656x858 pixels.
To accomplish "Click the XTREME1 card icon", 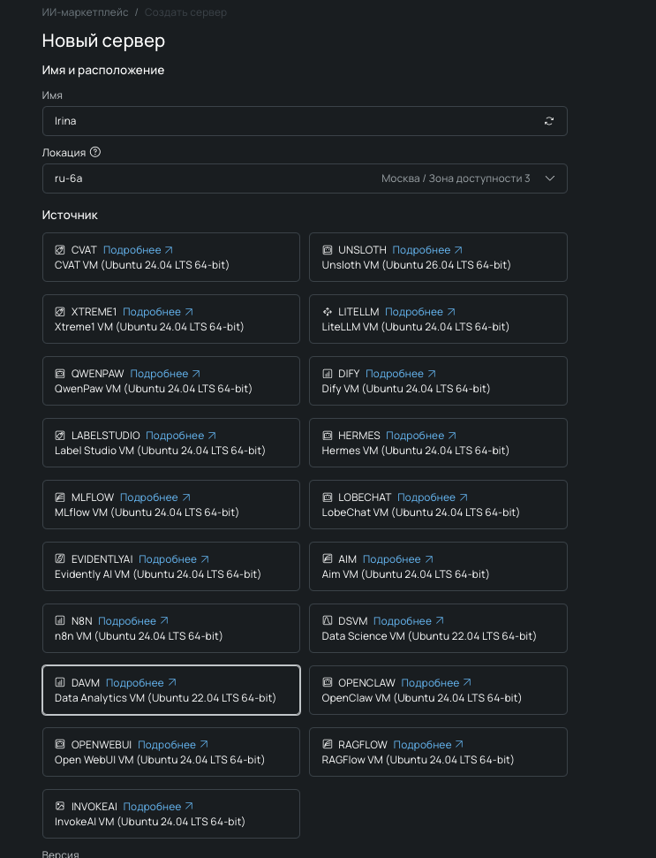I will [60, 312].
